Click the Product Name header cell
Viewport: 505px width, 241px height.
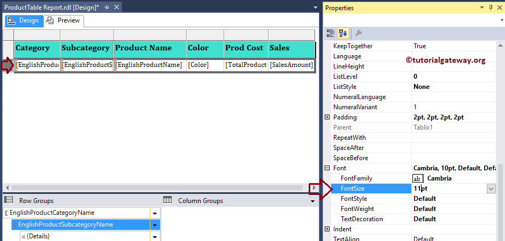coord(150,48)
